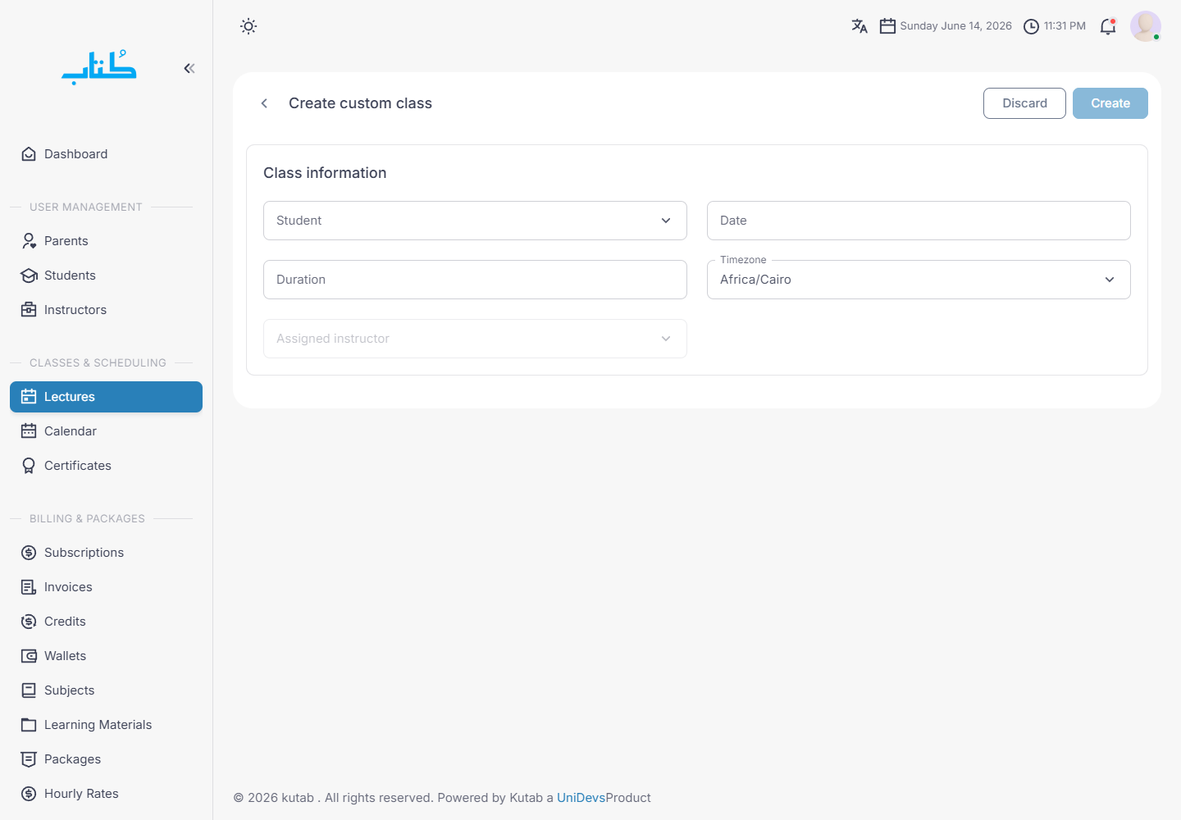Click the Kutab logo
Image resolution: width=1181 pixels, height=820 pixels.
99,67
